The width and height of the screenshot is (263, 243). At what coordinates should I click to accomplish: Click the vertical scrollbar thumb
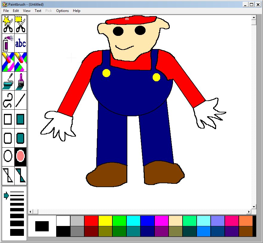point(254,22)
